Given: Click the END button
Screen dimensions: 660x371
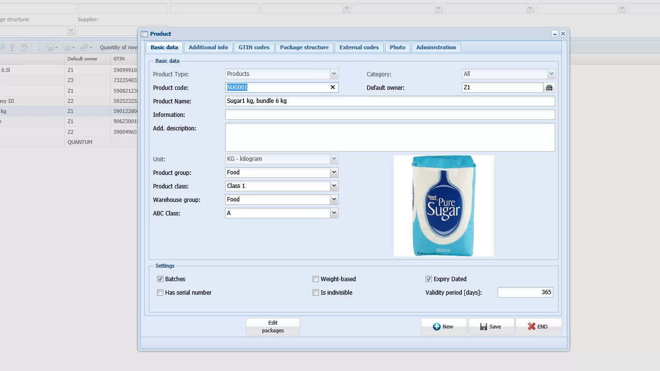Looking at the screenshot, I should (x=538, y=327).
